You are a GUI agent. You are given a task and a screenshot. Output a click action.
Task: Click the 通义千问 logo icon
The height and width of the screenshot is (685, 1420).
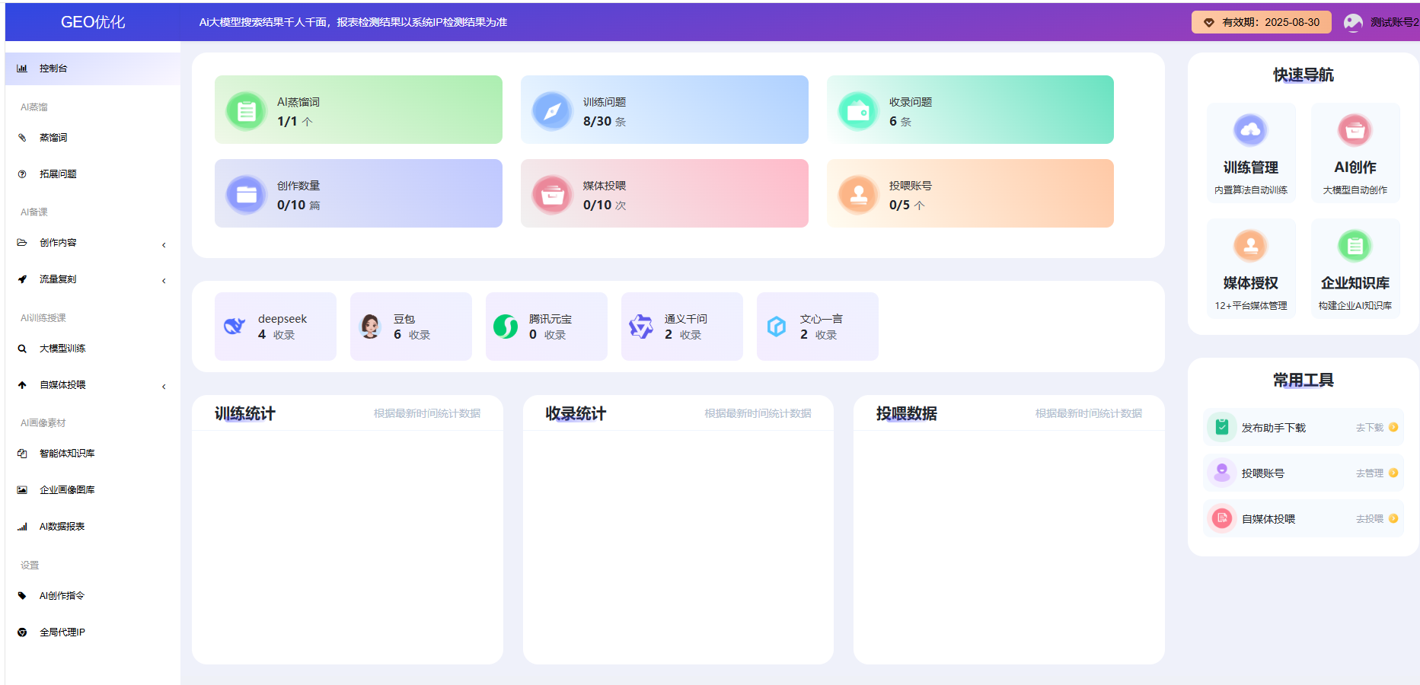click(x=641, y=327)
